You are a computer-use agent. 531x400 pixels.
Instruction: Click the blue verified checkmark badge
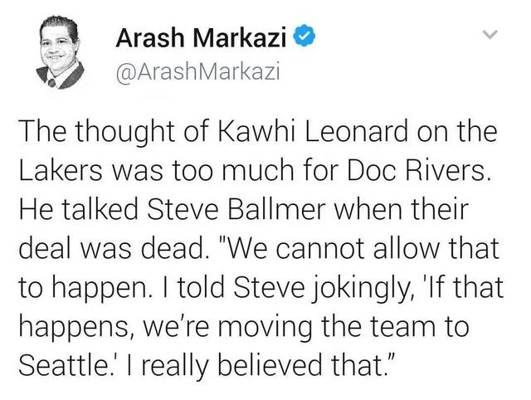click(306, 37)
